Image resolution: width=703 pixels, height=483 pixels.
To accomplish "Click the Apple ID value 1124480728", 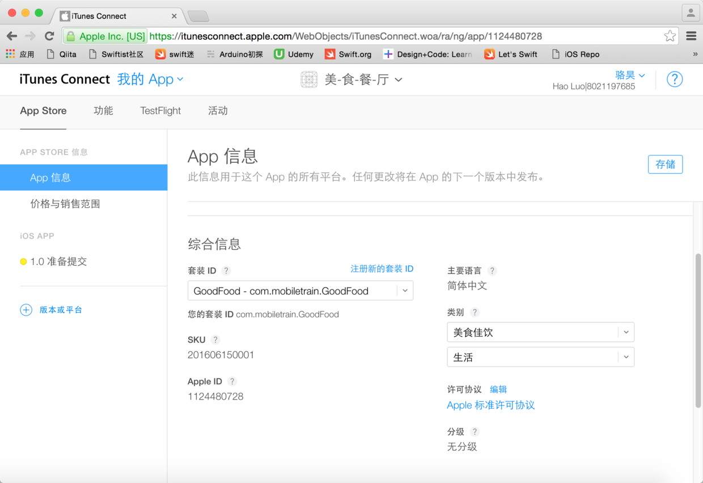I will click(215, 397).
